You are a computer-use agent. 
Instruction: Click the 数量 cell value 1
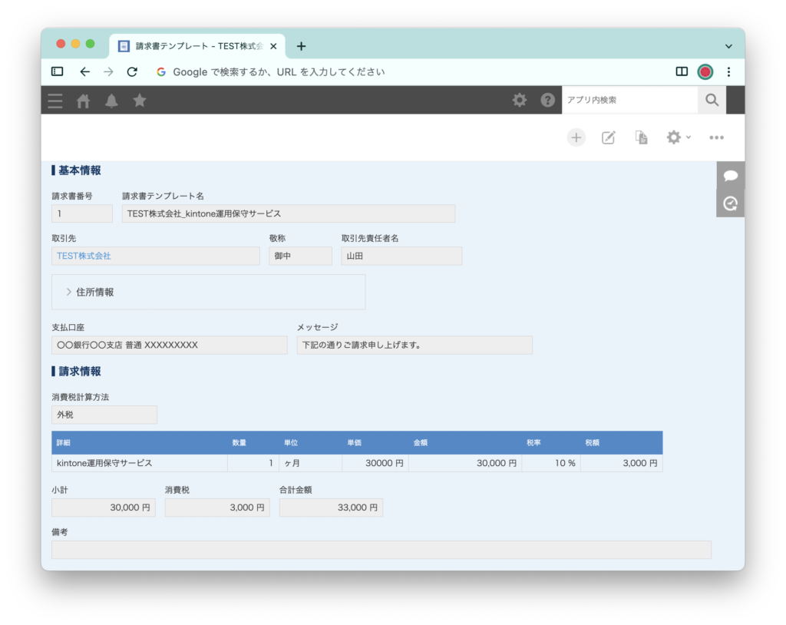pos(253,463)
